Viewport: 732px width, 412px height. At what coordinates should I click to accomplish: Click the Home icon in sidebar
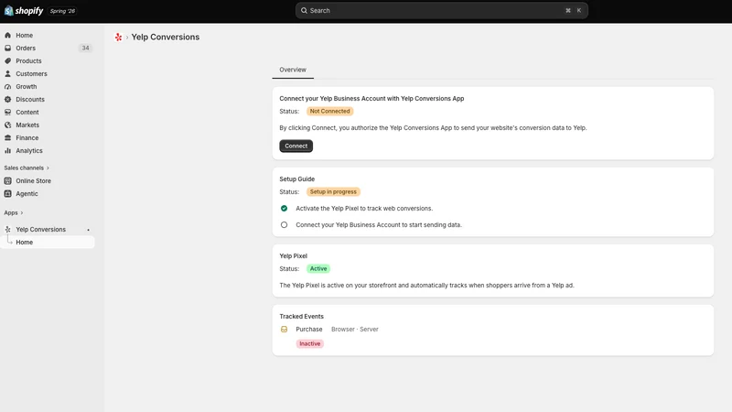click(x=8, y=35)
